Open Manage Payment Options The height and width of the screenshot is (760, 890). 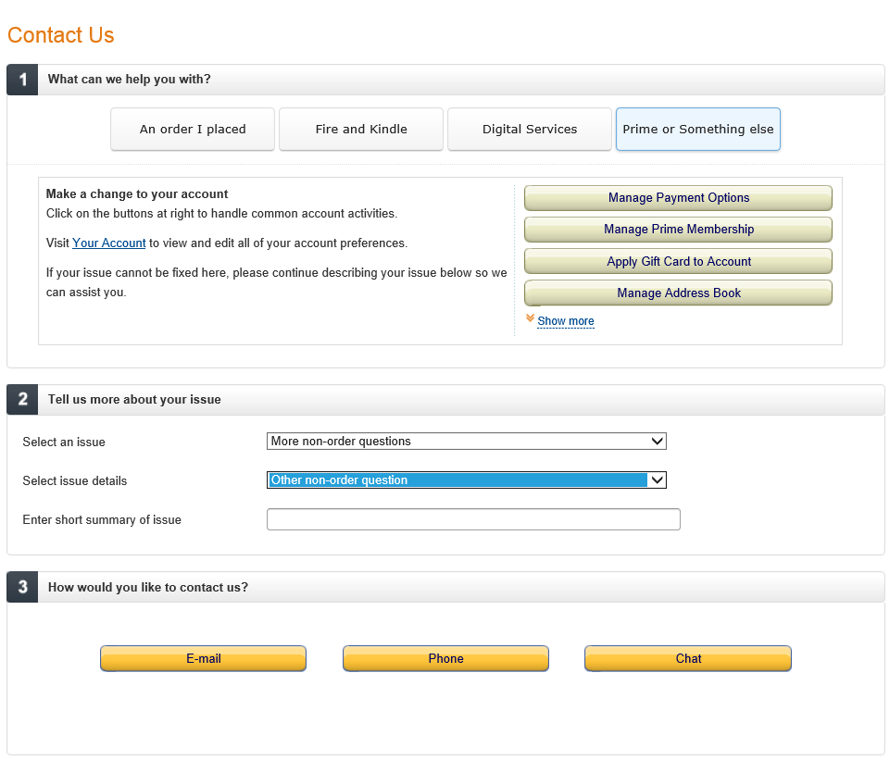678,198
